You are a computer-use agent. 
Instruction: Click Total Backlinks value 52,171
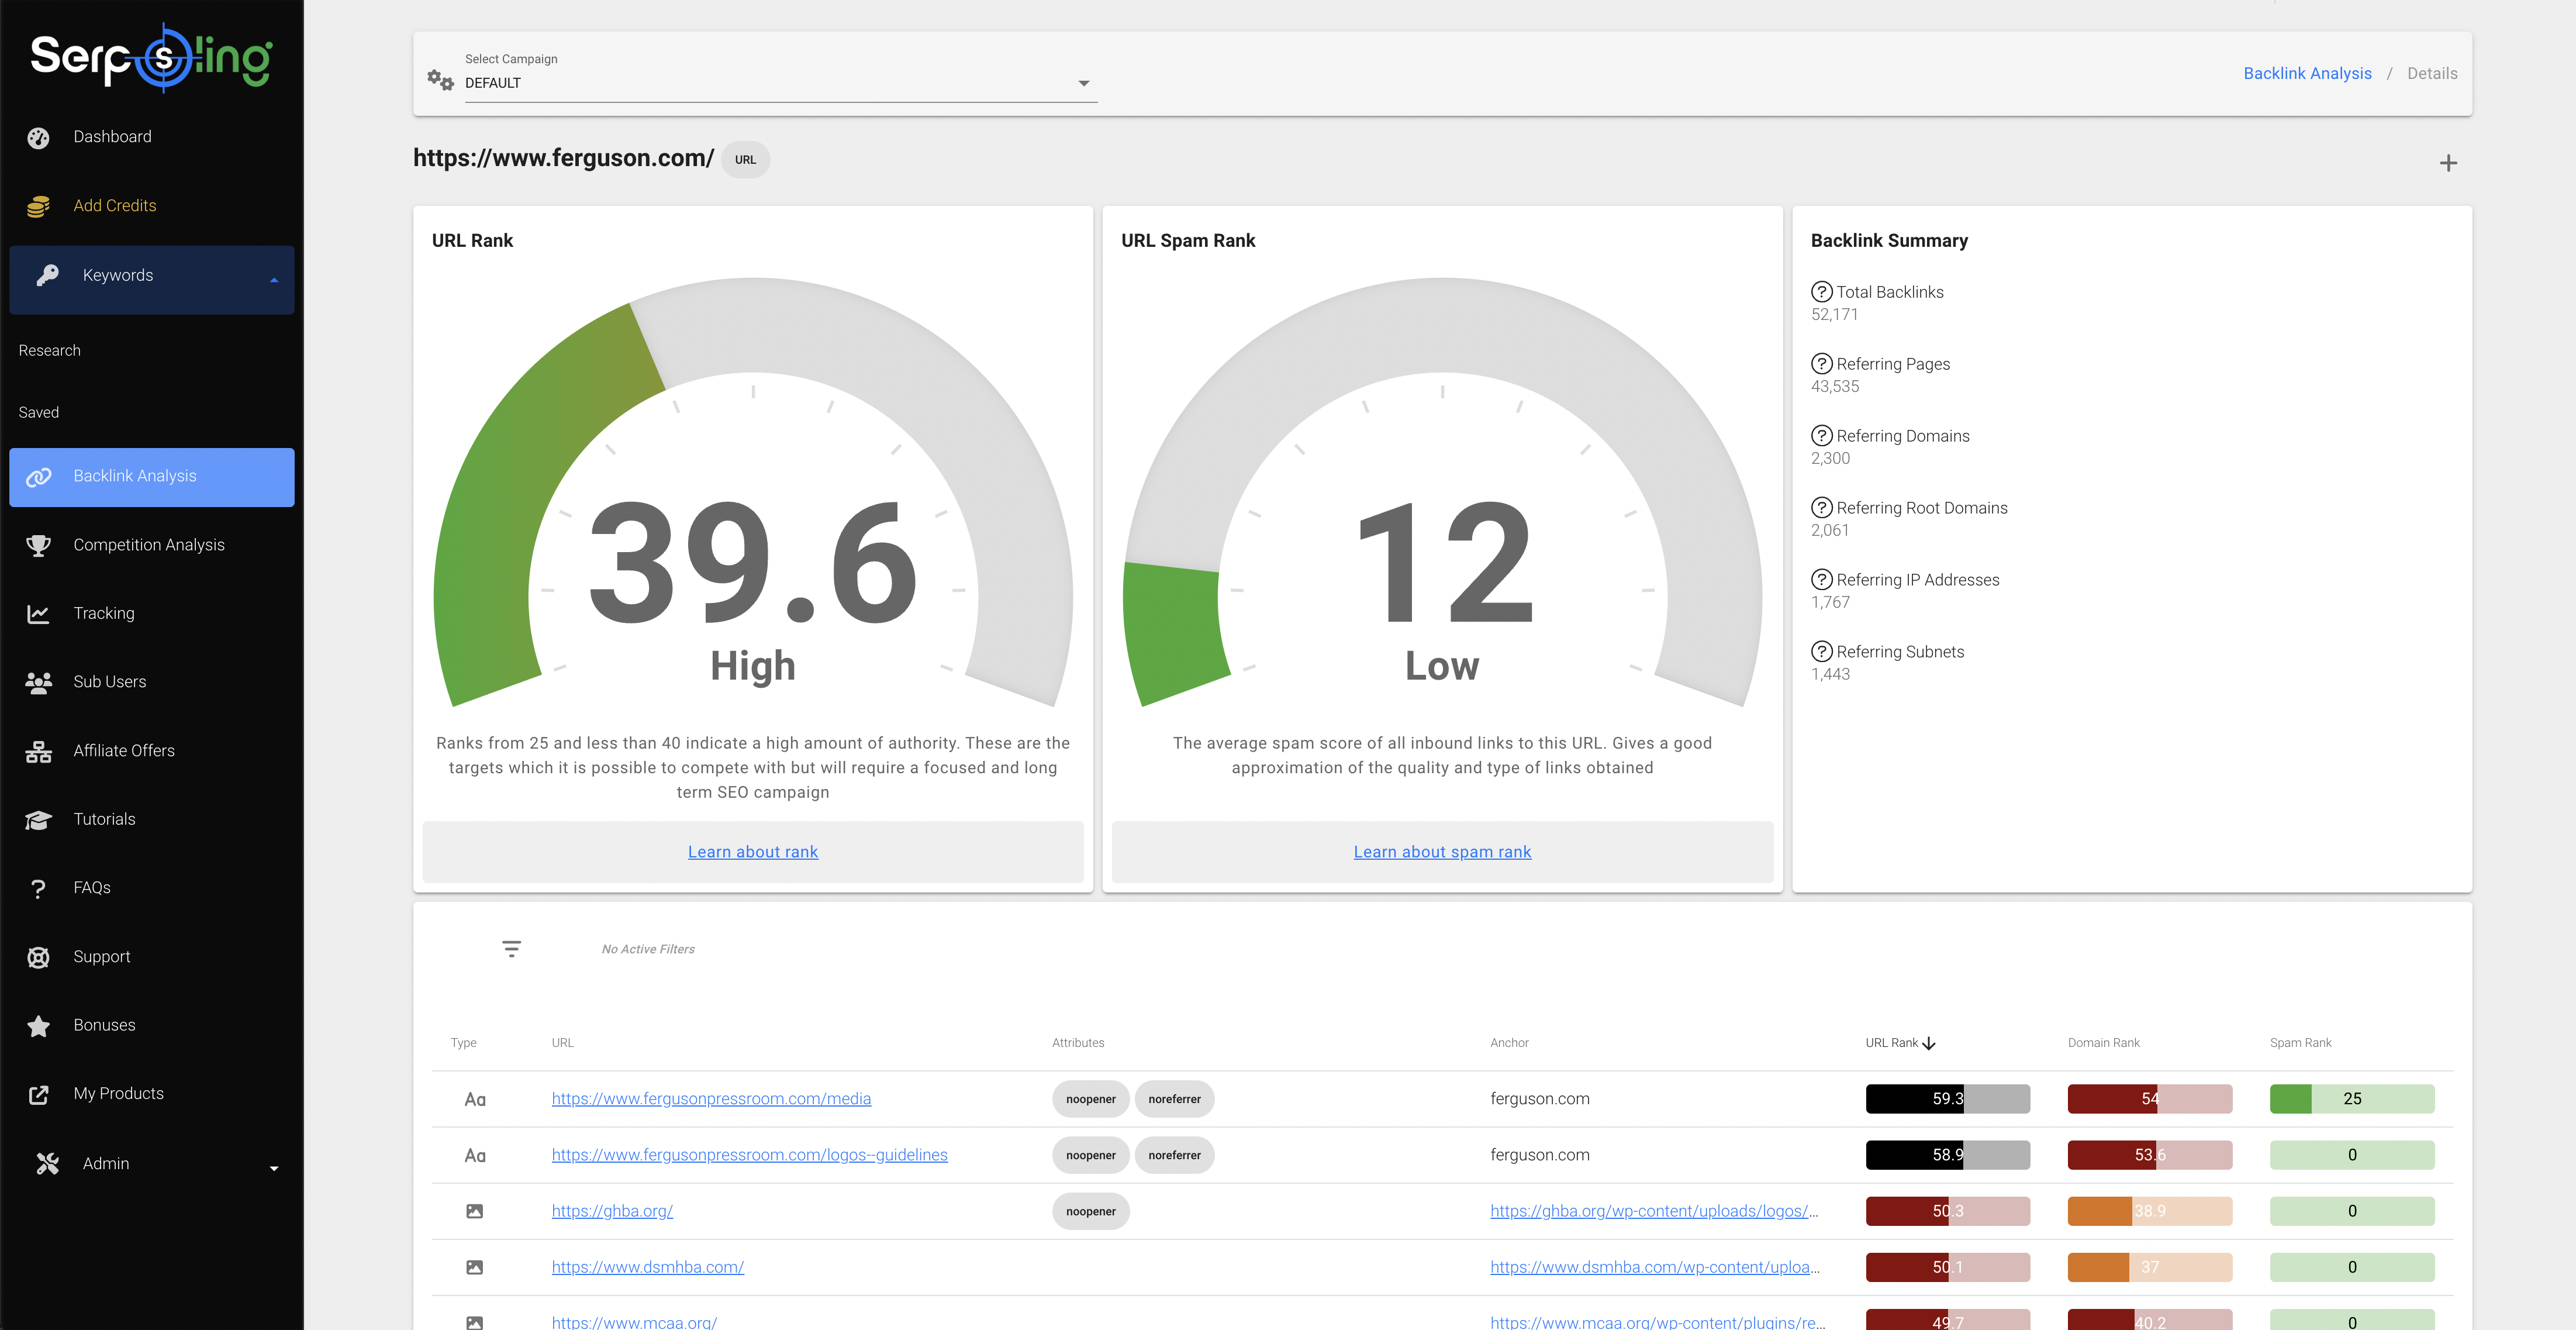(x=1834, y=315)
